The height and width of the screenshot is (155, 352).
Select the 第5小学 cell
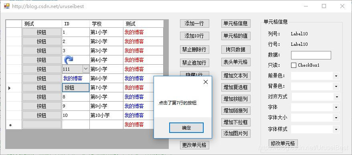tap(106, 69)
